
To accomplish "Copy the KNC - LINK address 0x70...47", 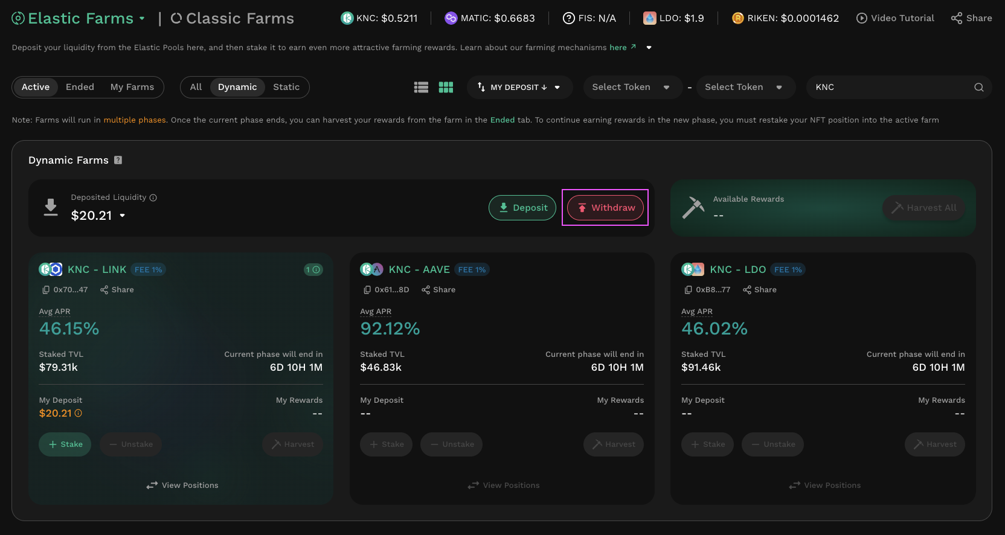I will click(46, 290).
